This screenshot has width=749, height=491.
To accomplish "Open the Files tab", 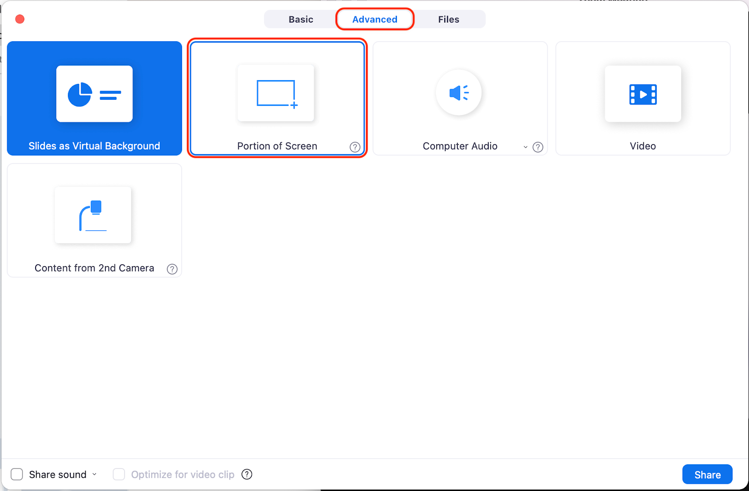I will coord(448,19).
